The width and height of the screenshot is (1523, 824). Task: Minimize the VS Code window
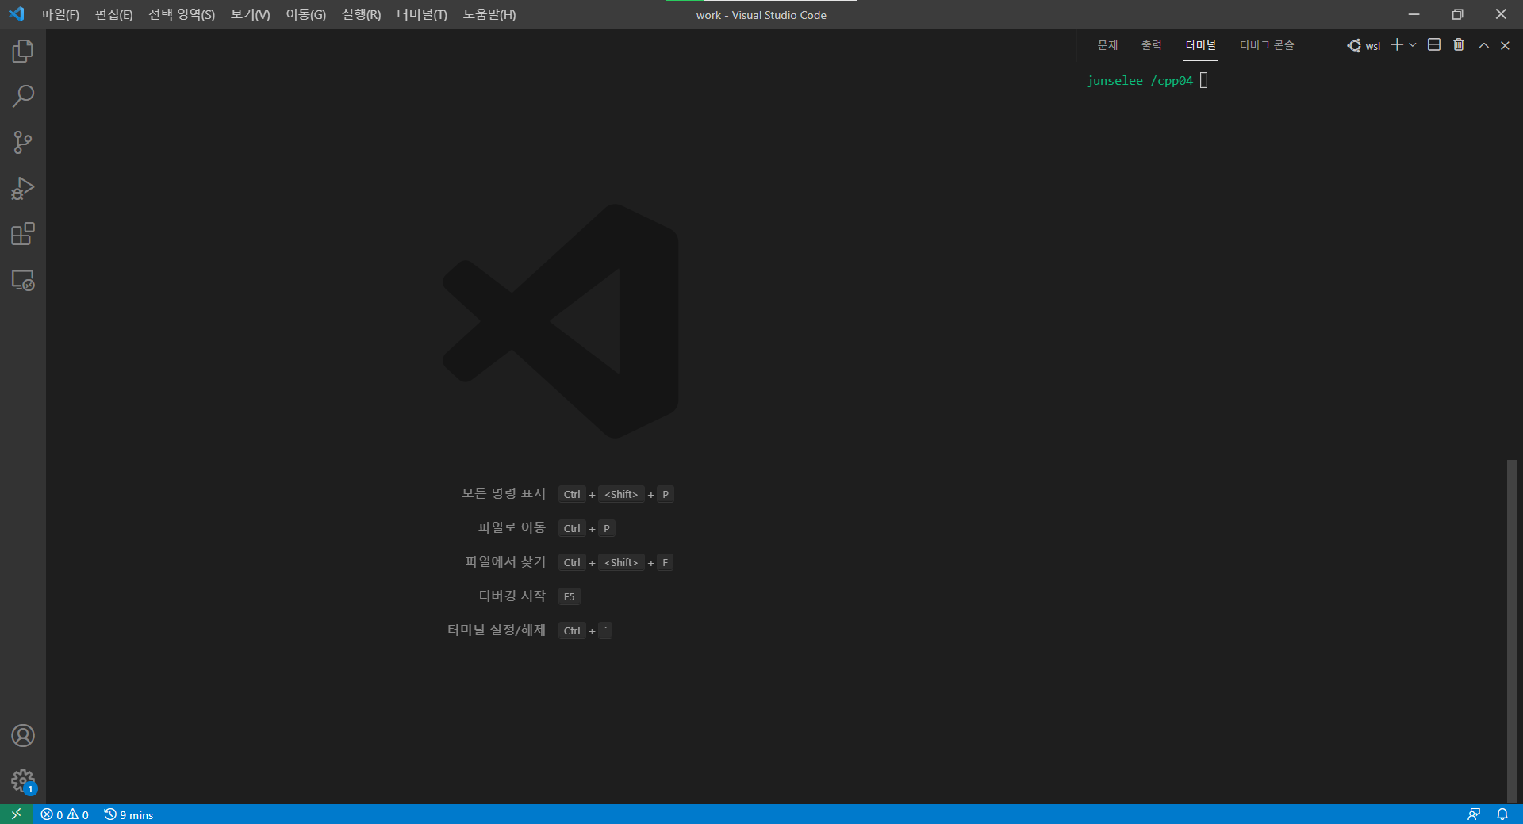click(x=1414, y=14)
